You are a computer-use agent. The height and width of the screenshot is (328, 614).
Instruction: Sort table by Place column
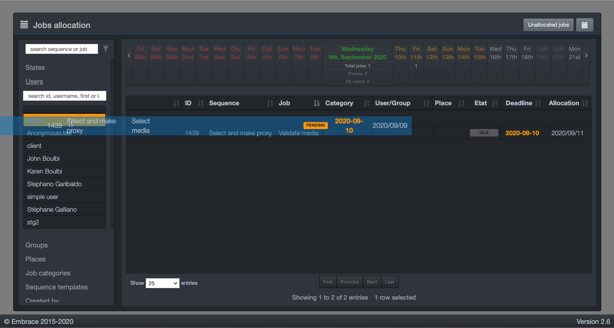450,103
